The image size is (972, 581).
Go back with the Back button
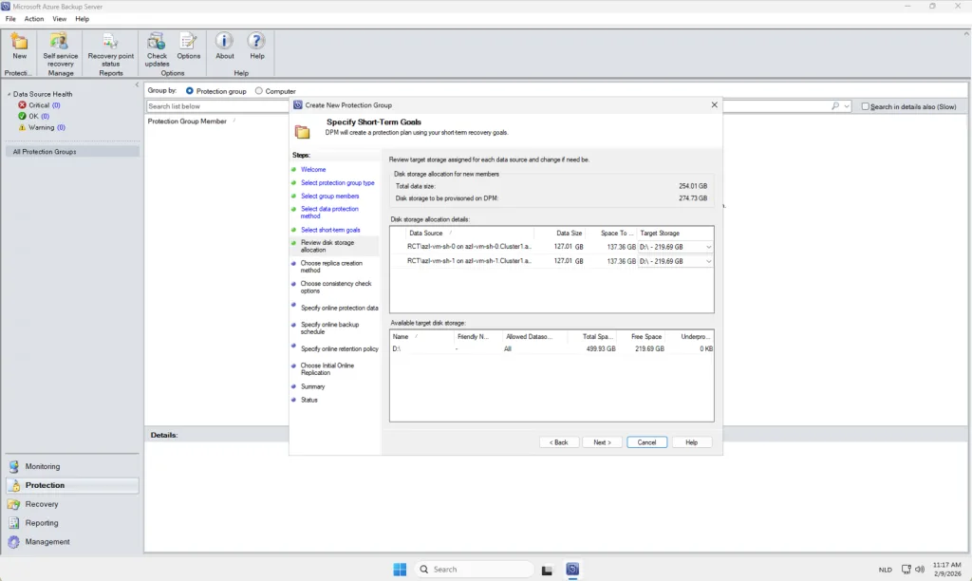click(x=559, y=442)
